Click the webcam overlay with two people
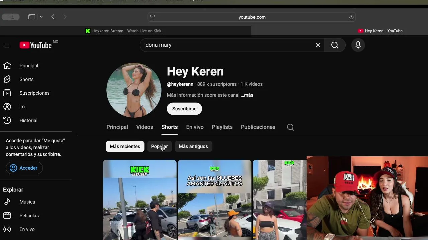 [367, 198]
